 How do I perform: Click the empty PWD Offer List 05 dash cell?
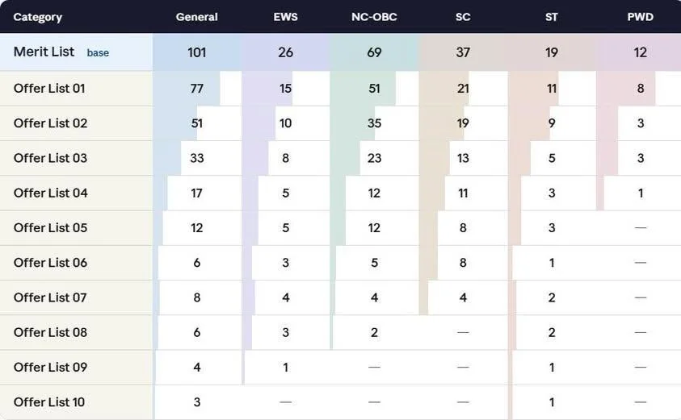[640, 227]
